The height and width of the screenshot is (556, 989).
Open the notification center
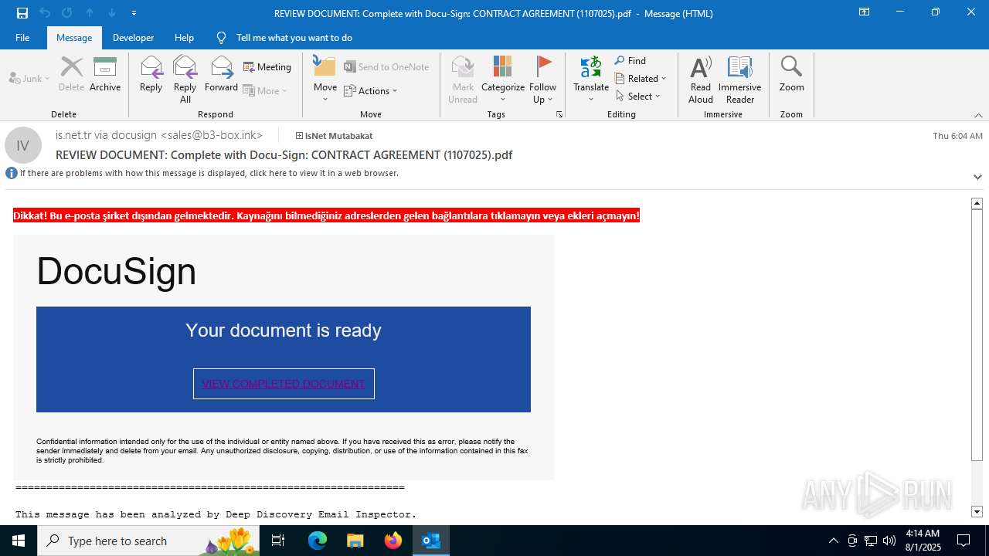[x=964, y=541]
